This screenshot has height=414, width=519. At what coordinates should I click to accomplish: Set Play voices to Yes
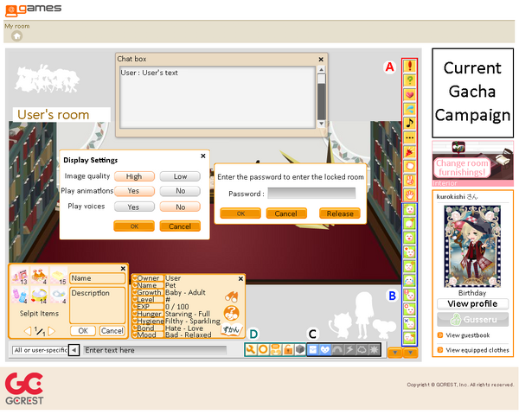tap(134, 207)
